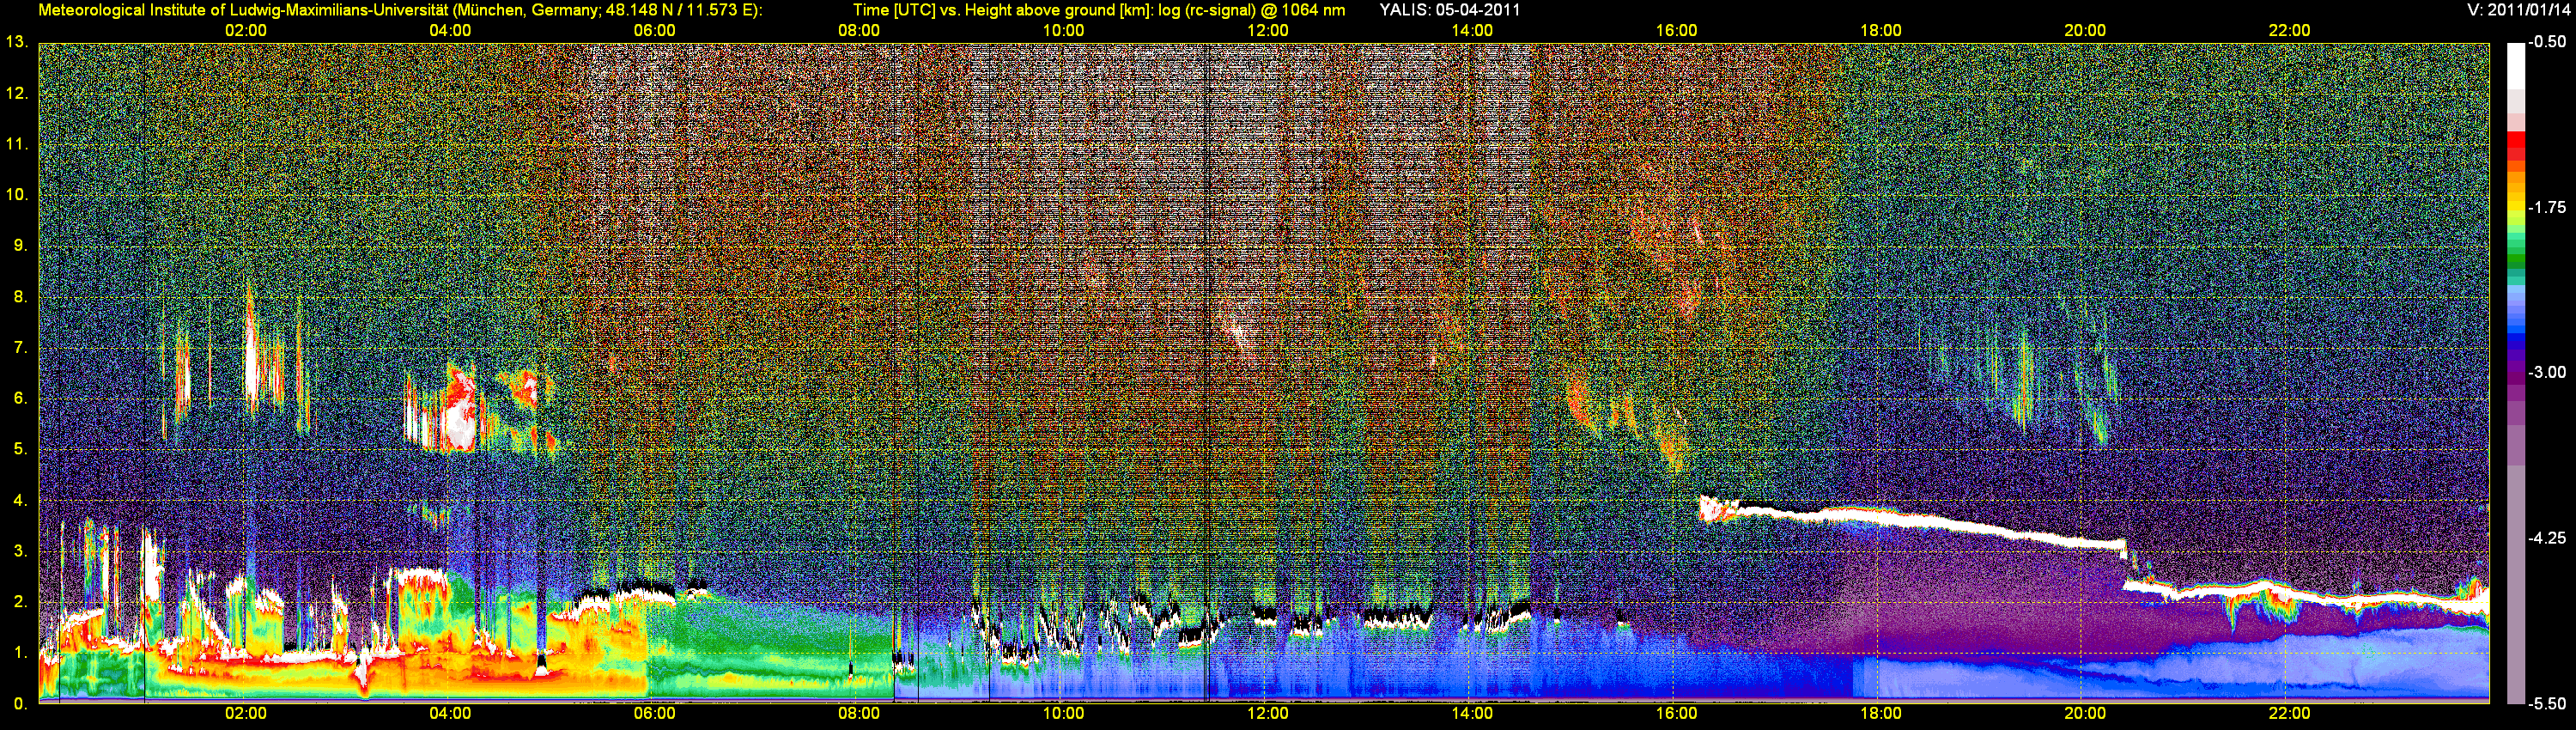
Task: Click the 14:00 label on the bottom time axis
Action: click(1472, 713)
